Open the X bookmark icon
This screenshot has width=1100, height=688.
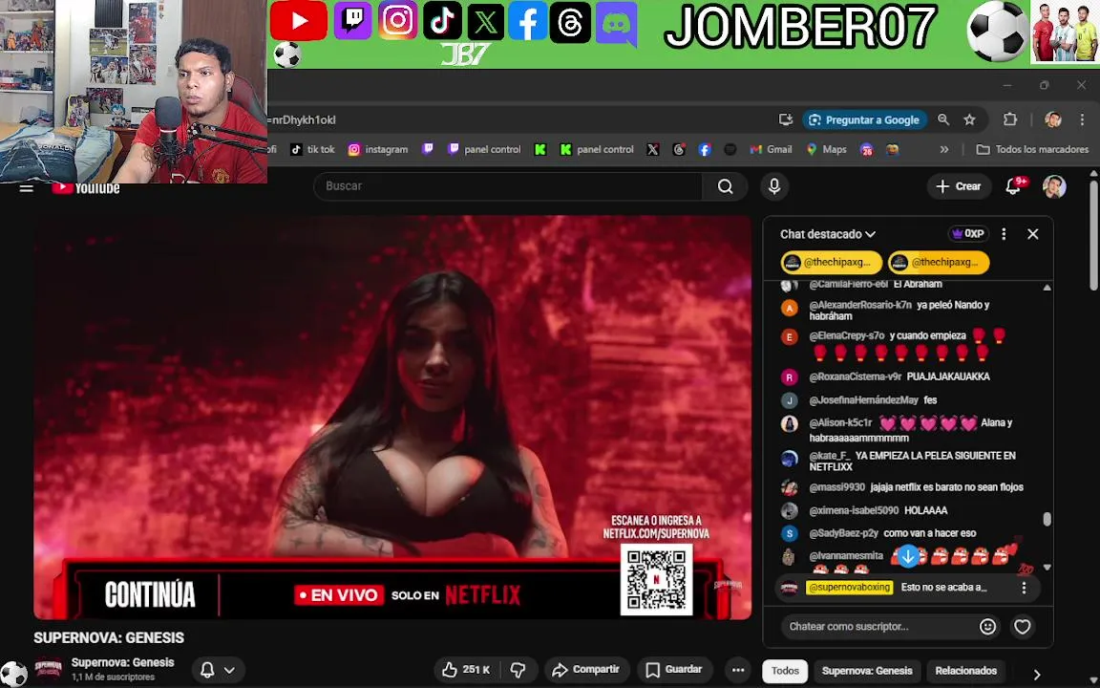(653, 149)
